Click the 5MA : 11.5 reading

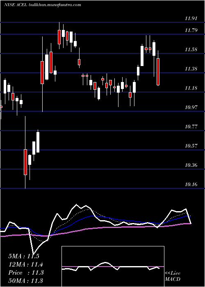tap(24, 256)
